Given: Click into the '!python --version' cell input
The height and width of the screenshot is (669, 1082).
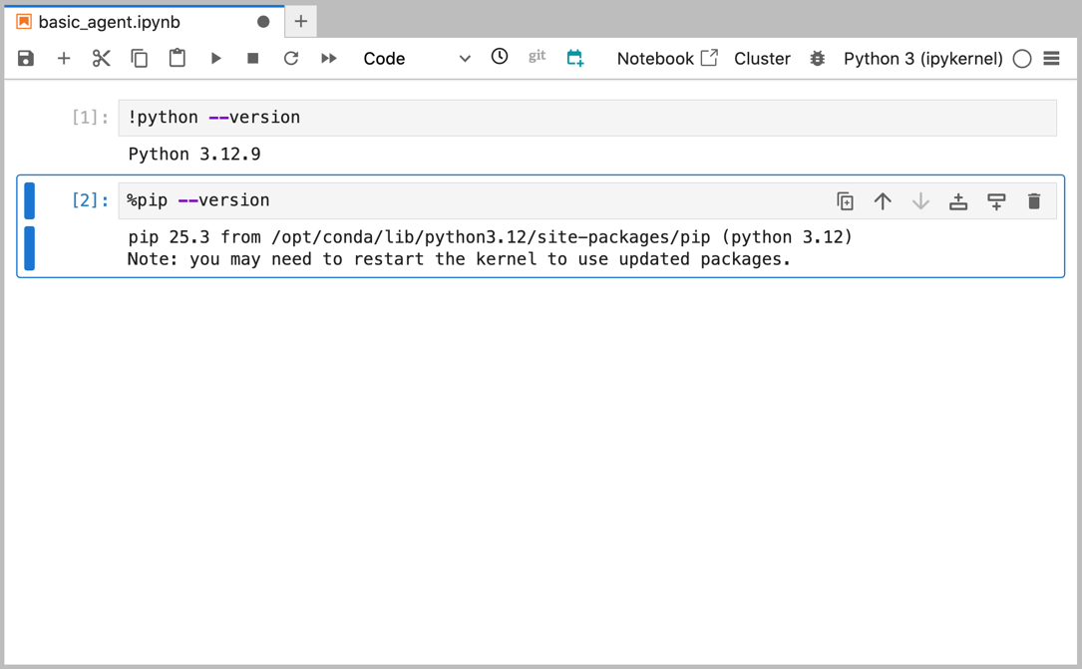Looking at the screenshot, I should pyautogui.click(x=587, y=118).
